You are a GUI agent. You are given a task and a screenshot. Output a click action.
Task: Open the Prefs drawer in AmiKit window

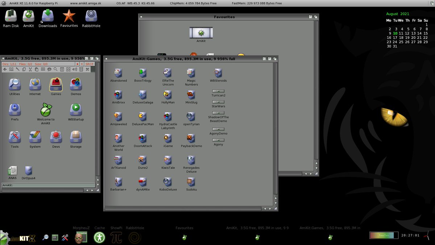[x=15, y=112]
